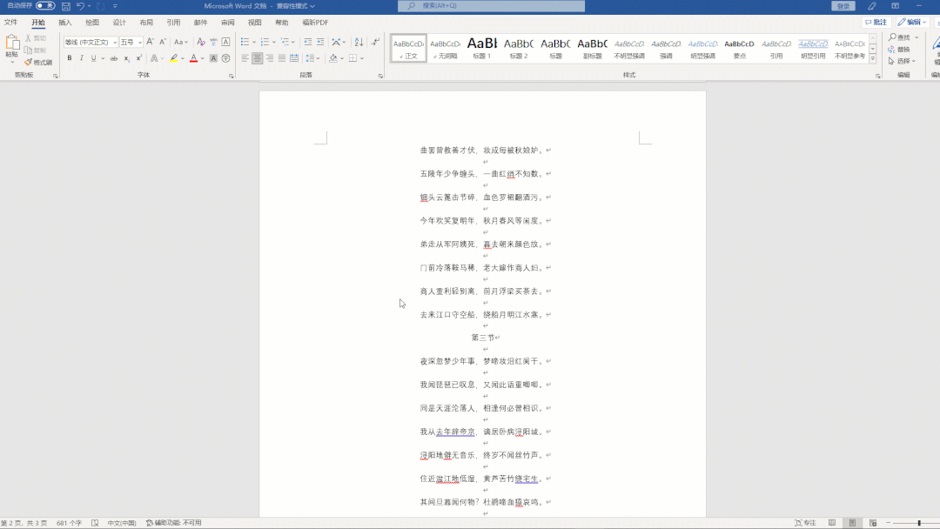Screen dimensions: 940x529
Task: Expand numbering list options arrow
Action: 274,42
